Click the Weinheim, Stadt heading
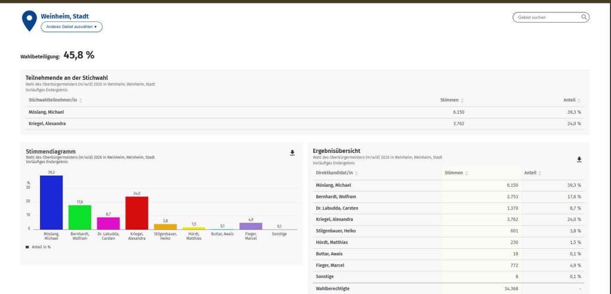 (x=64, y=16)
